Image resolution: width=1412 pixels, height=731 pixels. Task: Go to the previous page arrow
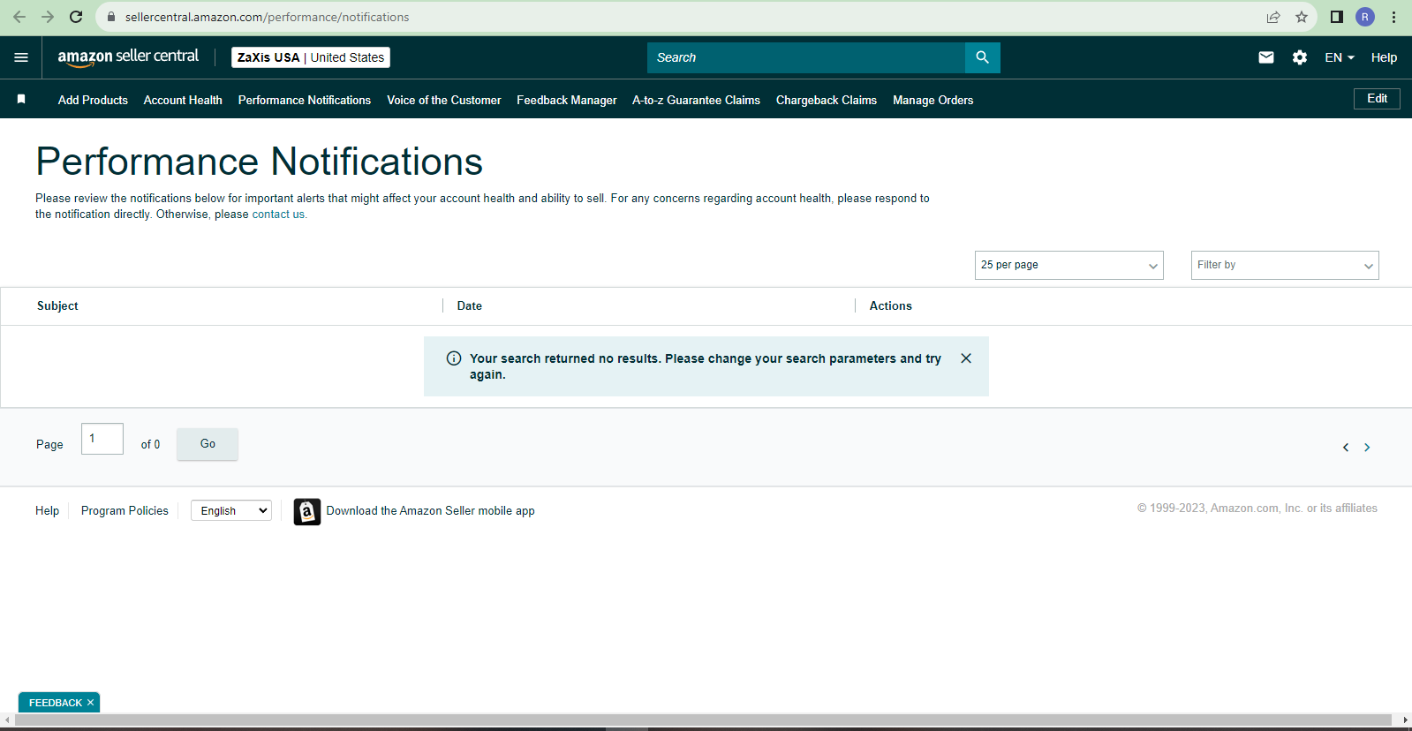[x=1346, y=448]
